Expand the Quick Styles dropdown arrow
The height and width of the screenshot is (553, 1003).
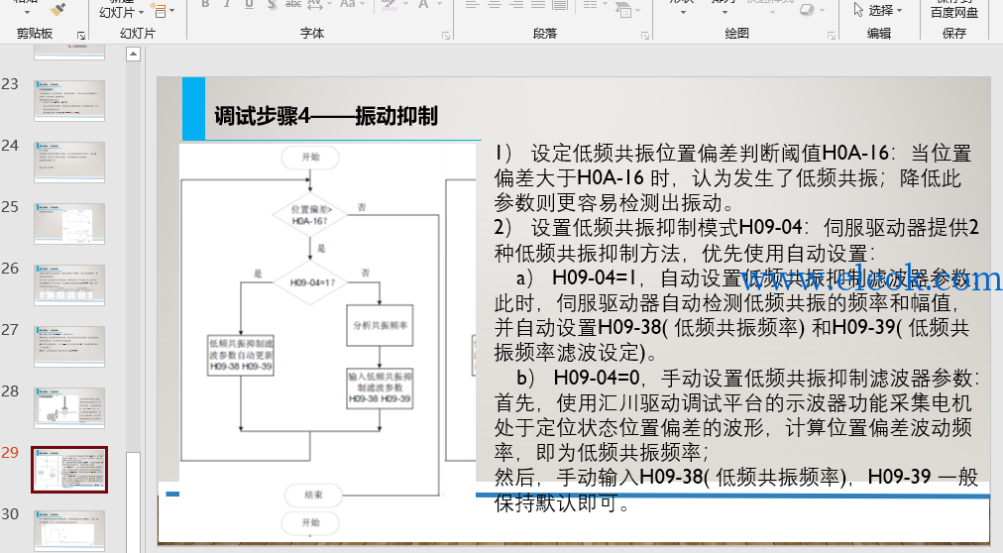coord(771,12)
